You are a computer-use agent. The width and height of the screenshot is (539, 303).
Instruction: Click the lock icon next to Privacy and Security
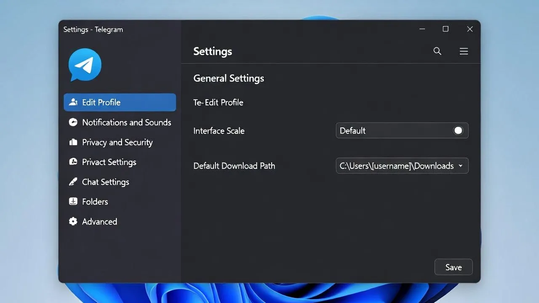coord(74,142)
